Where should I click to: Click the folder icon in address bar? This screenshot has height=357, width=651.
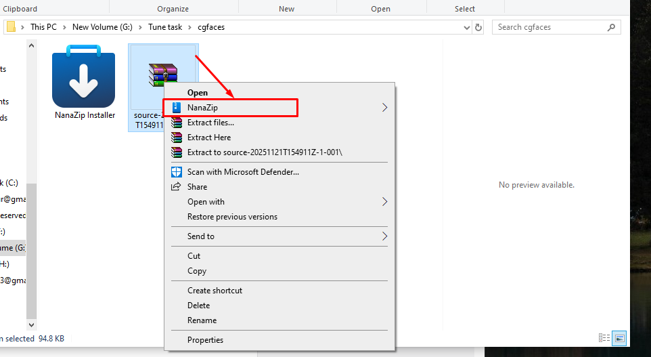coord(12,27)
